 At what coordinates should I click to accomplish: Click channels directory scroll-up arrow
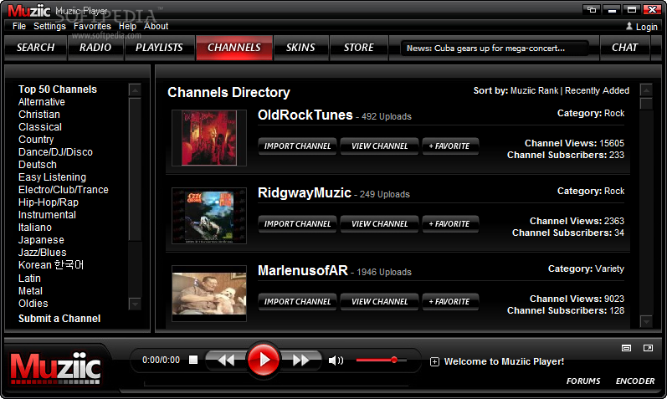click(646, 90)
